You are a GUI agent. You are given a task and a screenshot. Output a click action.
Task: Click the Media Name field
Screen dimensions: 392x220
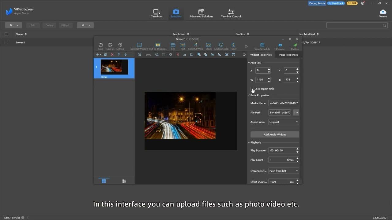284,103
